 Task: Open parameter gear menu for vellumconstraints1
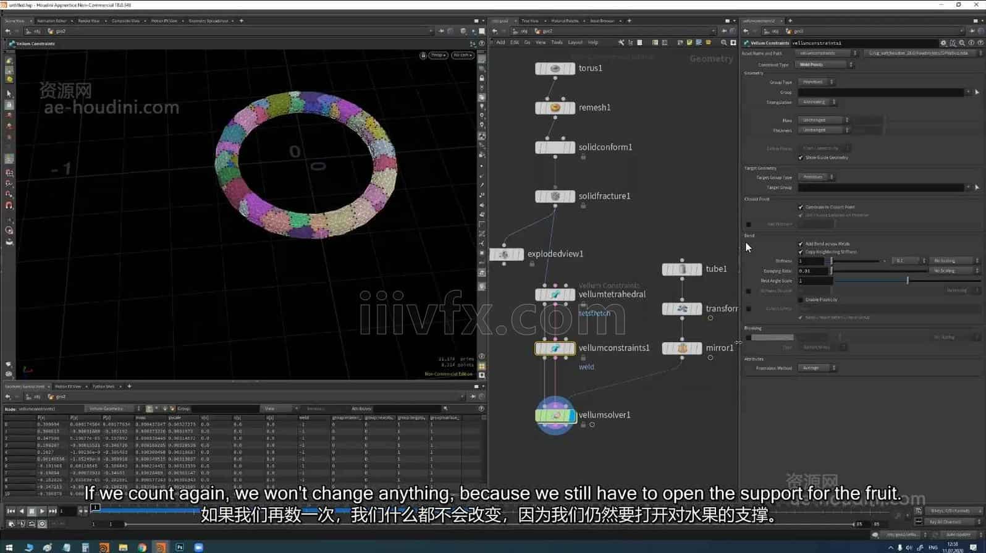pyautogui.click(x=943, y=43)
